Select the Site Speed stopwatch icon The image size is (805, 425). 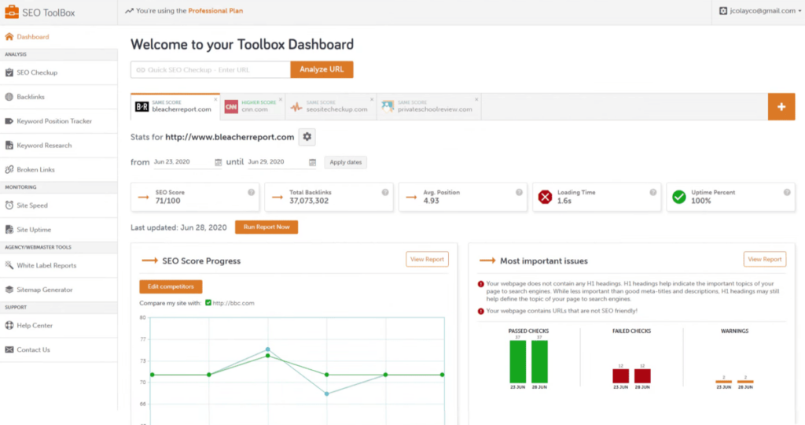tap(9, 205)
